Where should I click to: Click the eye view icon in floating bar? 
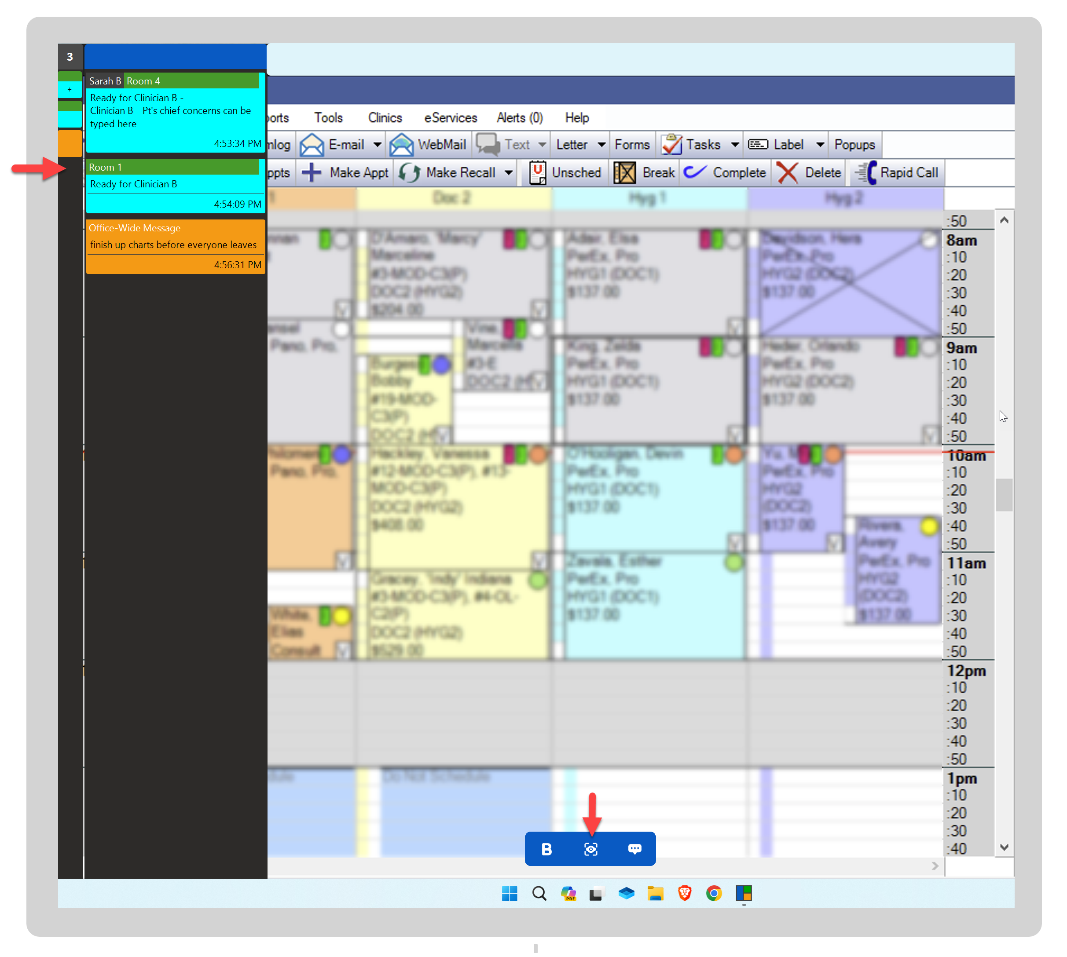tap(591, 850)
